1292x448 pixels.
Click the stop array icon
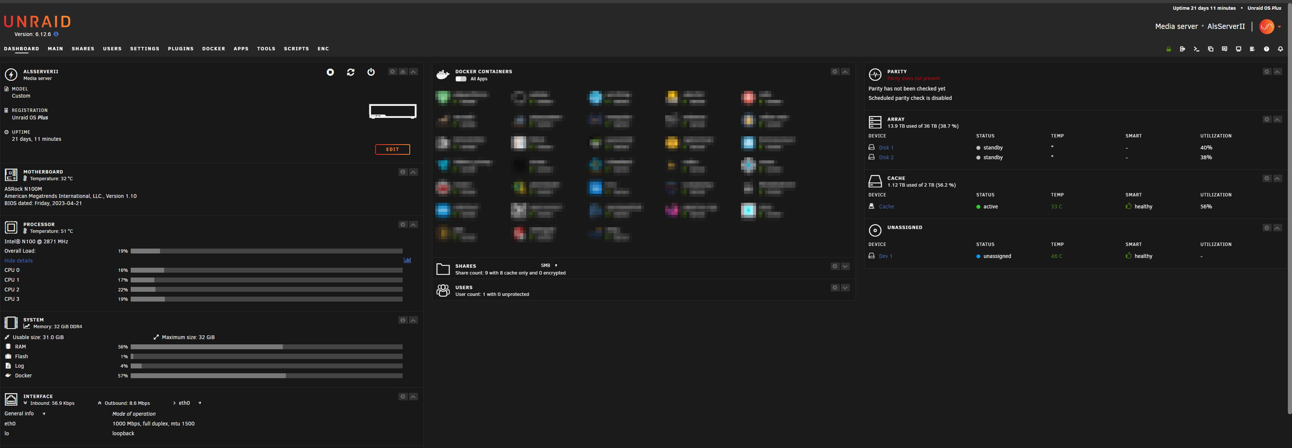pyautogui.click(x=331, y=72)
